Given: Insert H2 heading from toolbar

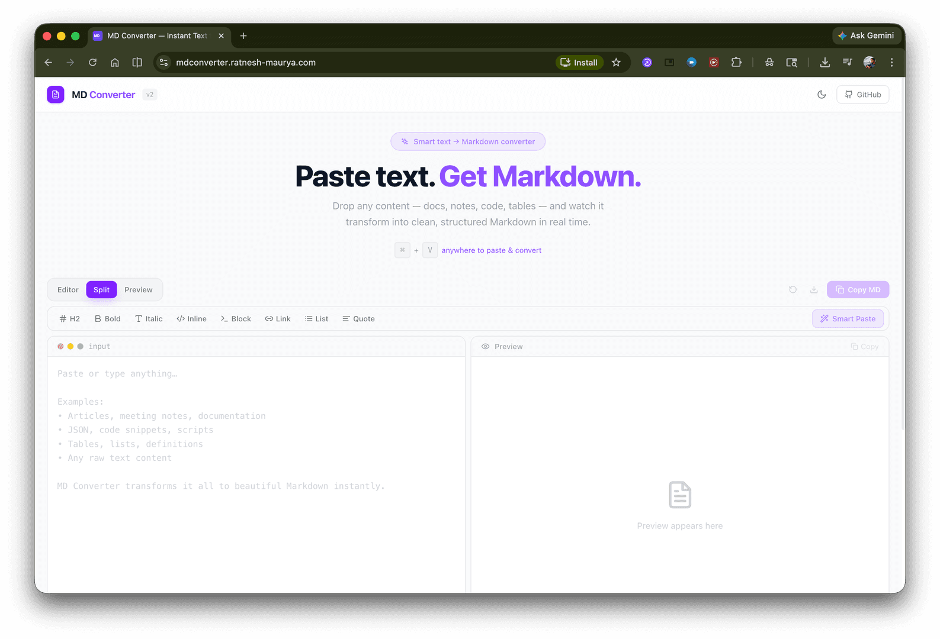Looking at the screenshot, I should click(x=70, y=319).
